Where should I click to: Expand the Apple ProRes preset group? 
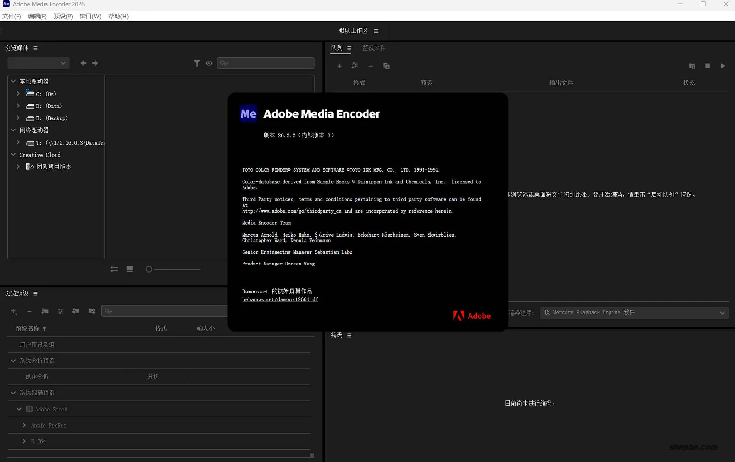[24, 425]
